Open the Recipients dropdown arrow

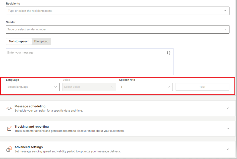coord(225,11)
